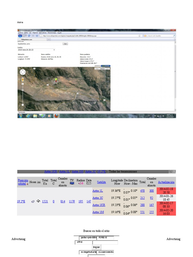Viewport: 193px width, 257px height.
Task: Click the map zoom slider track
Action: tap(23, 94)
